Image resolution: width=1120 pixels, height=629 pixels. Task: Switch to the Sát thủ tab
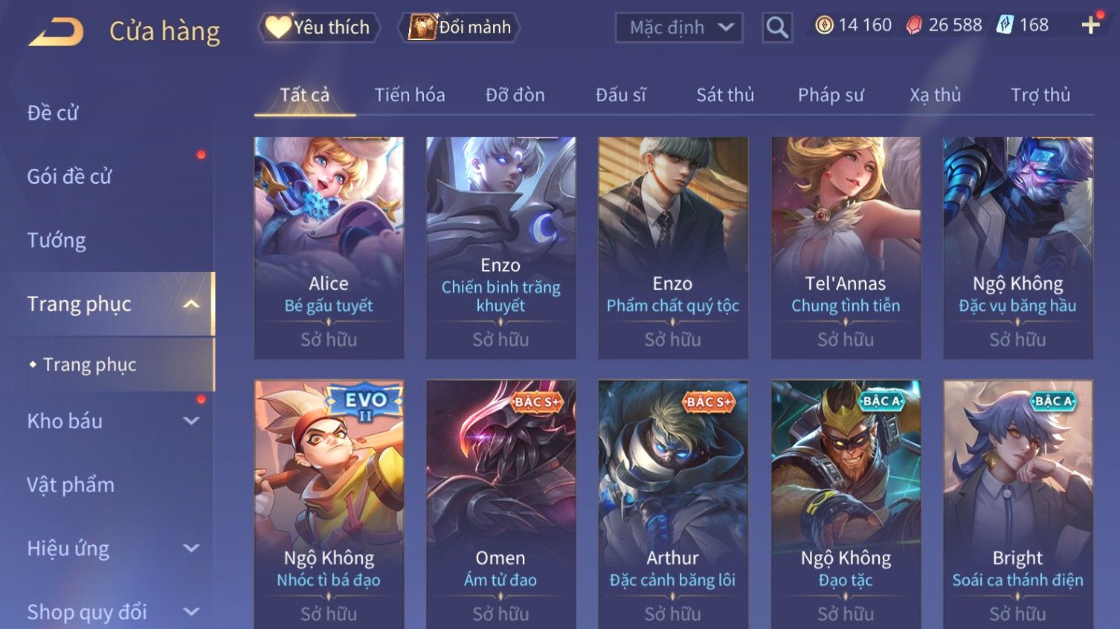[x=725, y=95]
